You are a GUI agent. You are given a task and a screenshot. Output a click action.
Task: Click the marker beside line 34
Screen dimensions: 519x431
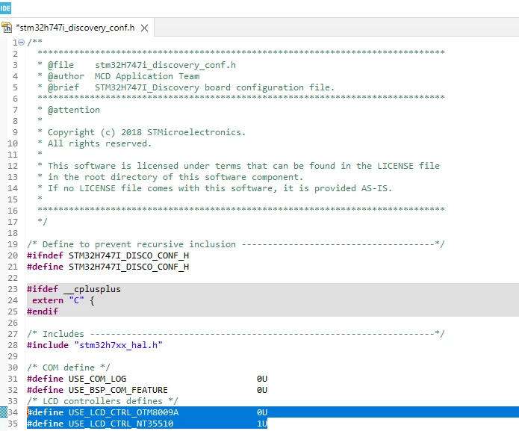tap(3, 412)
